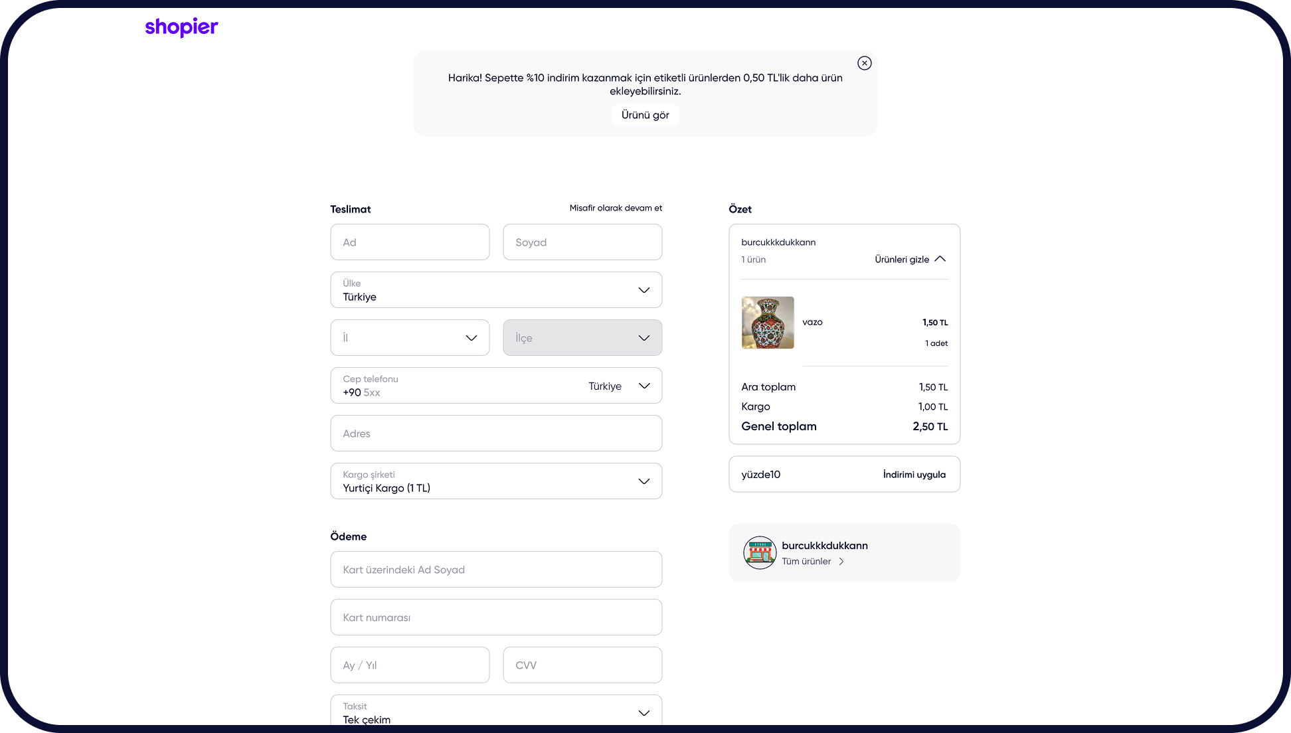Focus the Ad input field
Viewport: 1291px width, 733px height.
(x=410, y=242)
